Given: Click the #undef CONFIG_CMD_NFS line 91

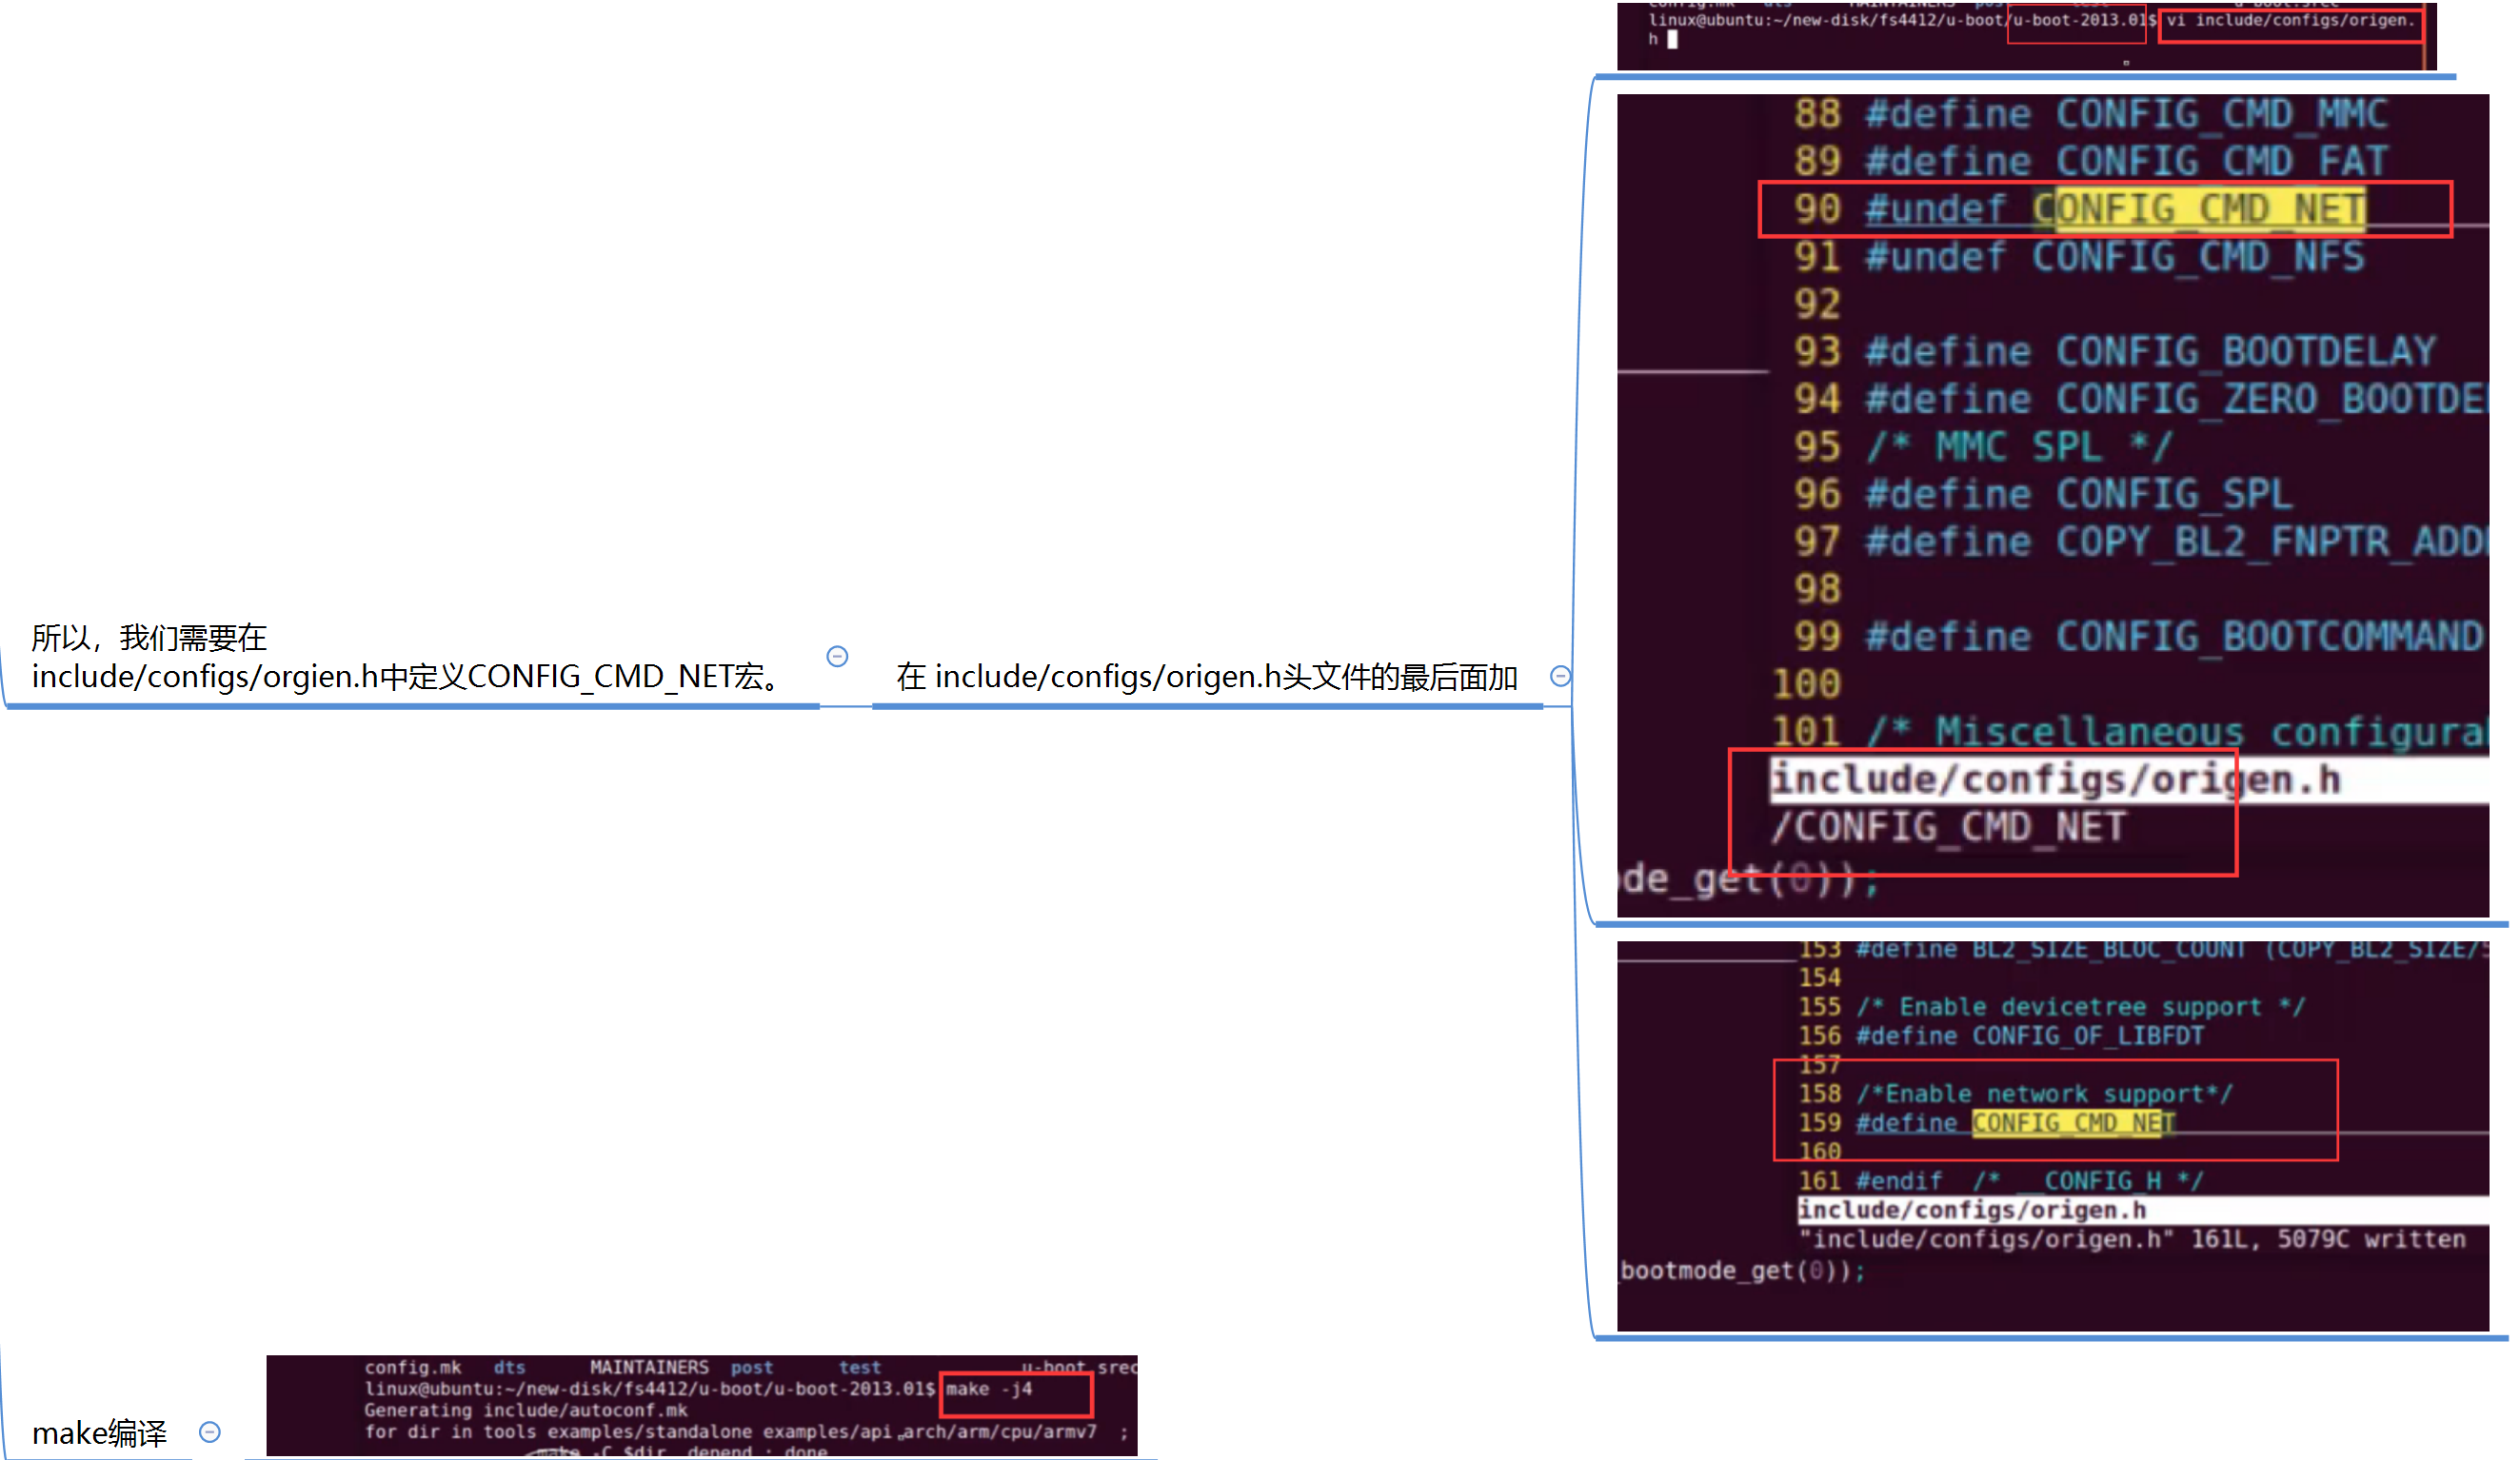Looking at the screenshot, I should click(2114, 257).
